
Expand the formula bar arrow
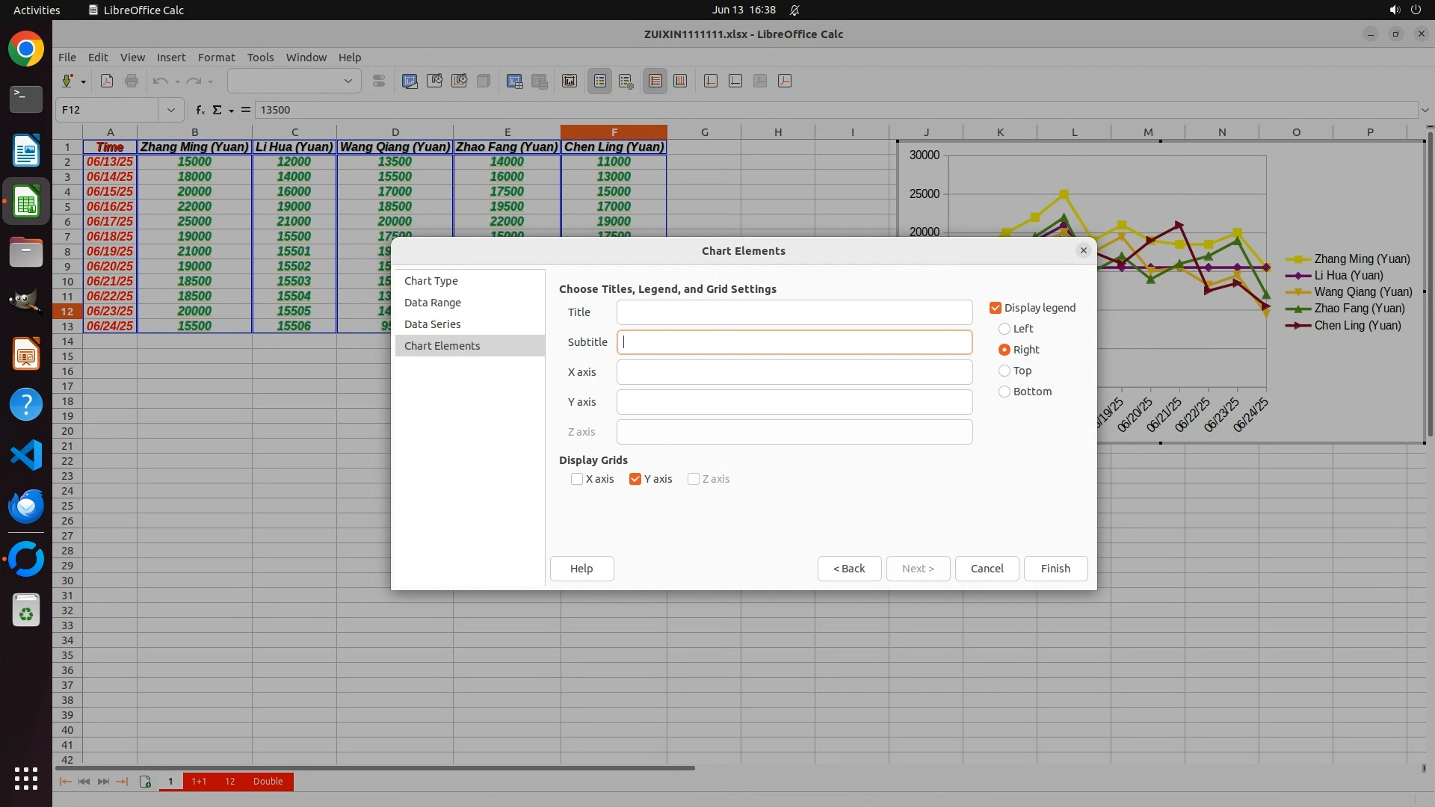tap(1425, 110)
